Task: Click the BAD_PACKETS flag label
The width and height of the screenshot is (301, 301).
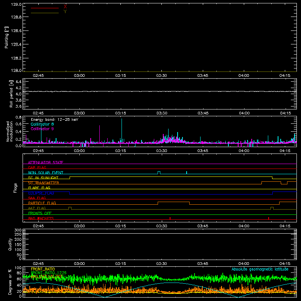Action: click(41, 218)
